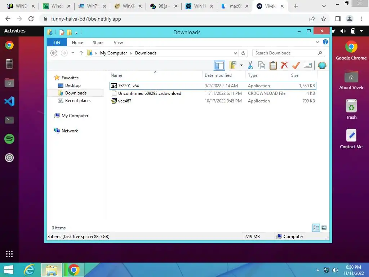369x277 pixels.
Task: Open the Share ribbon tab
Action: (98, 43)
